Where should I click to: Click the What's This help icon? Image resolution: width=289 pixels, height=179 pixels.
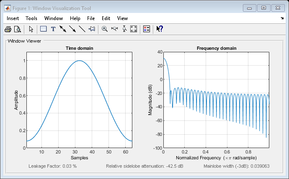[x=160, y=29]
